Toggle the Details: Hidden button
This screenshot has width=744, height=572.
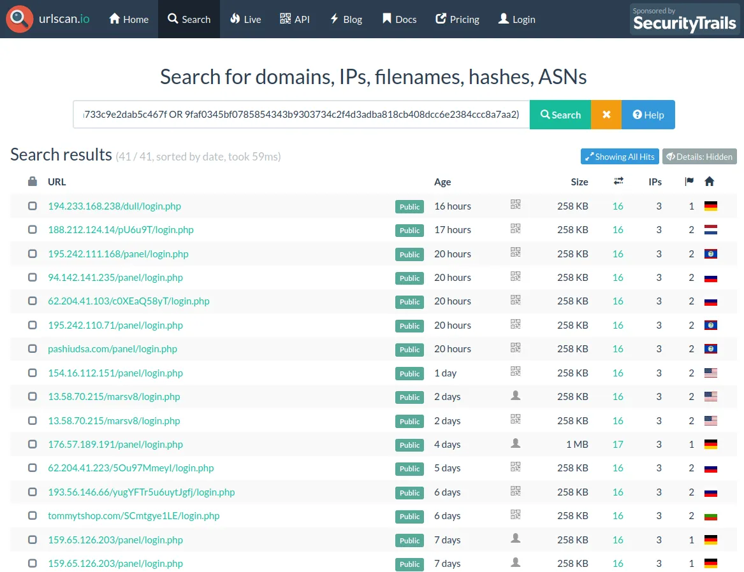pyautogui.click(x=699, y=157)
